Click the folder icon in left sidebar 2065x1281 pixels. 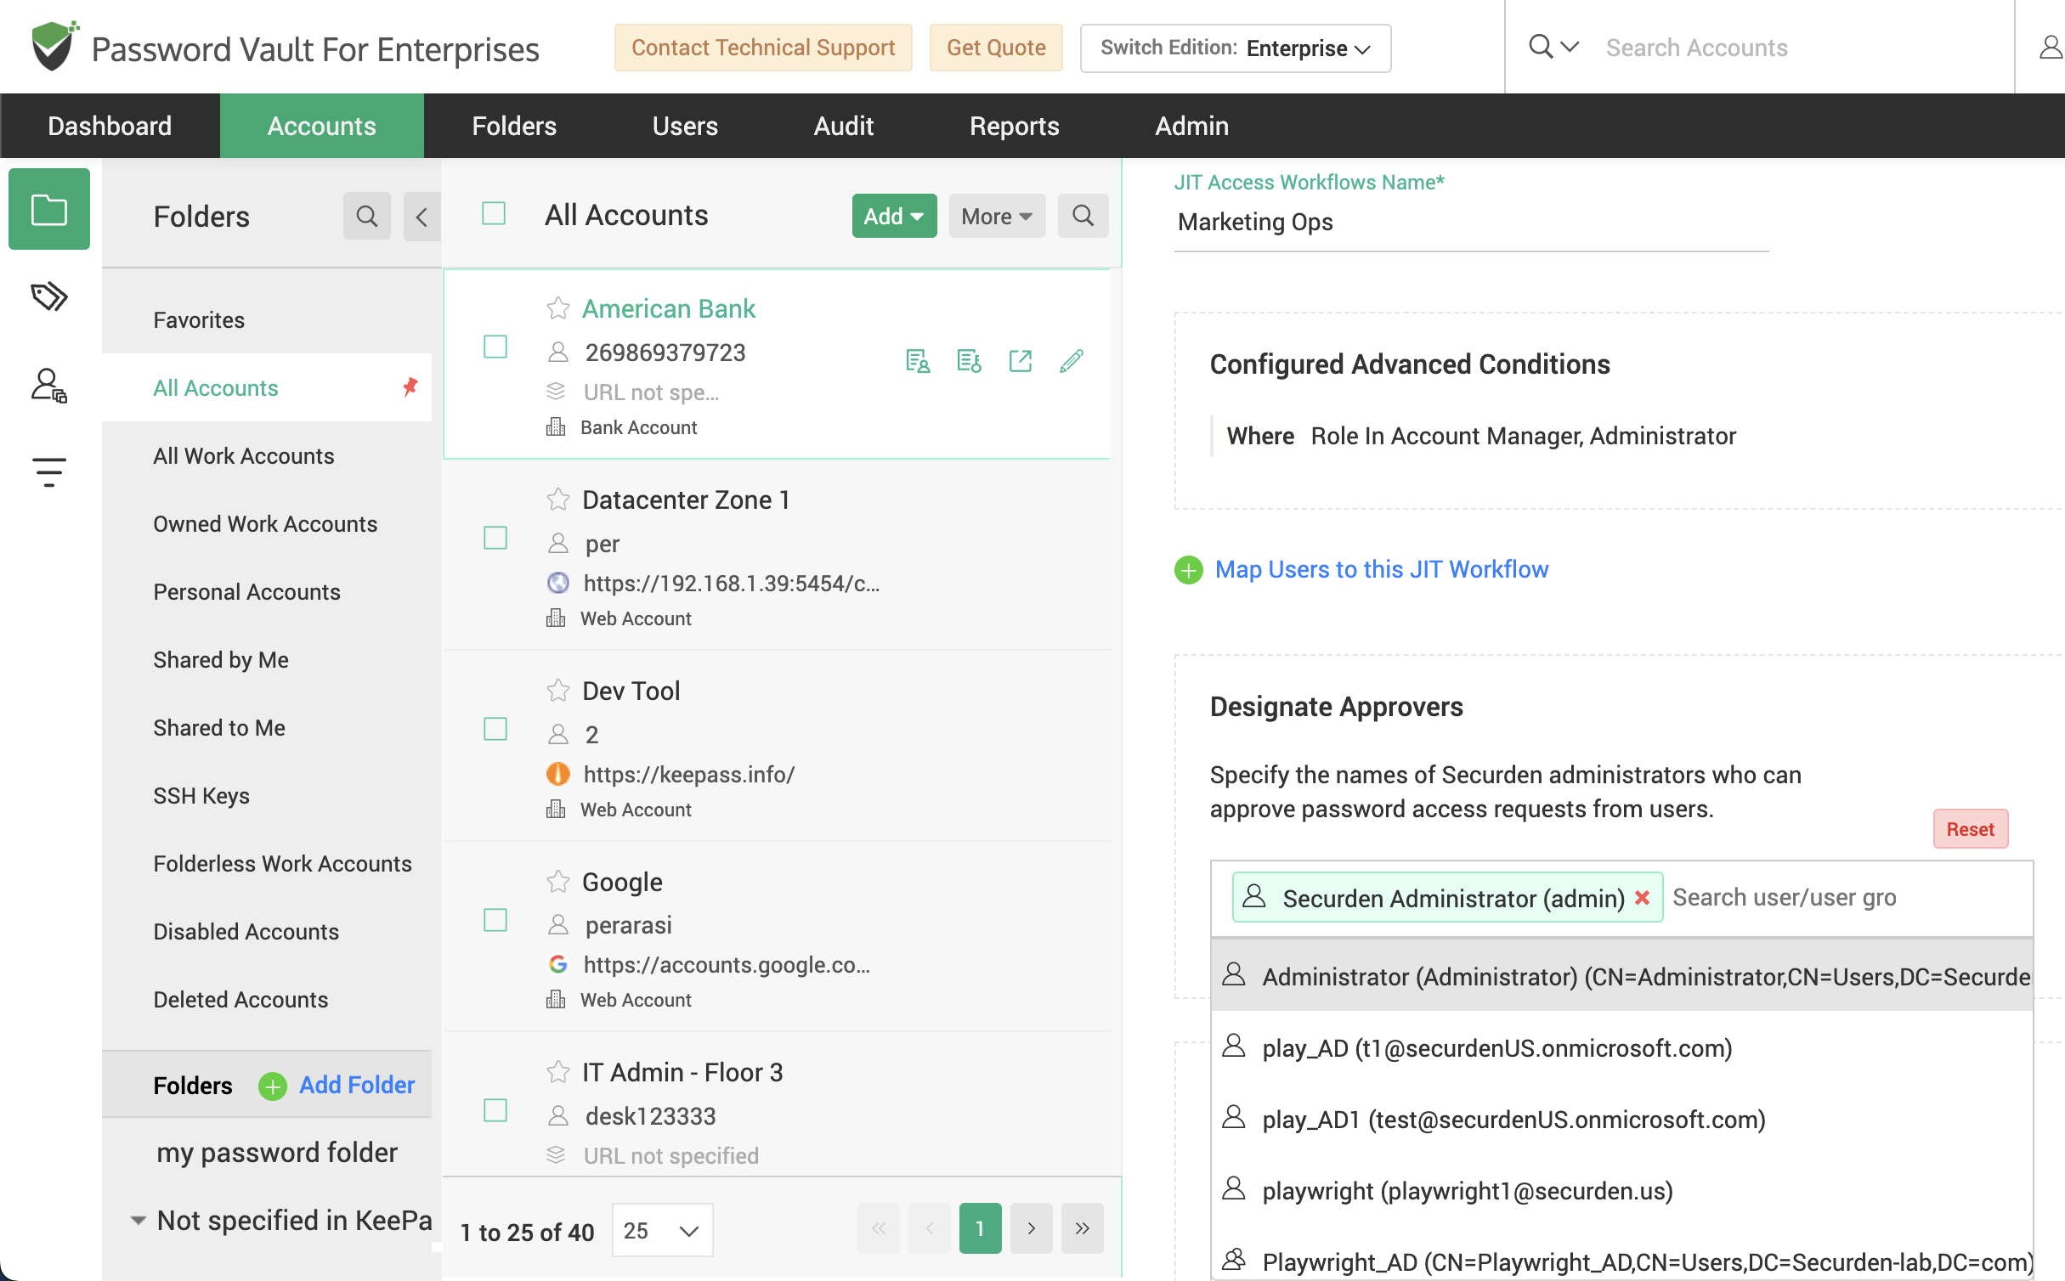(49, 210)
